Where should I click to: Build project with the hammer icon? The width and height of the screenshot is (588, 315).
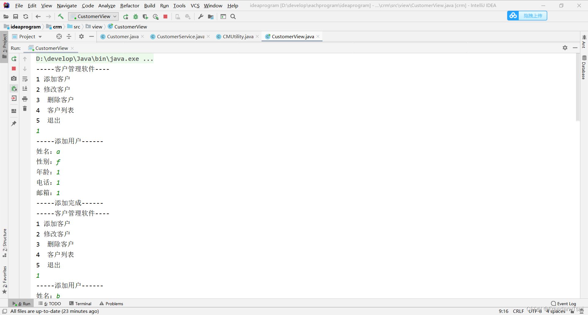[x=61, y=17]
